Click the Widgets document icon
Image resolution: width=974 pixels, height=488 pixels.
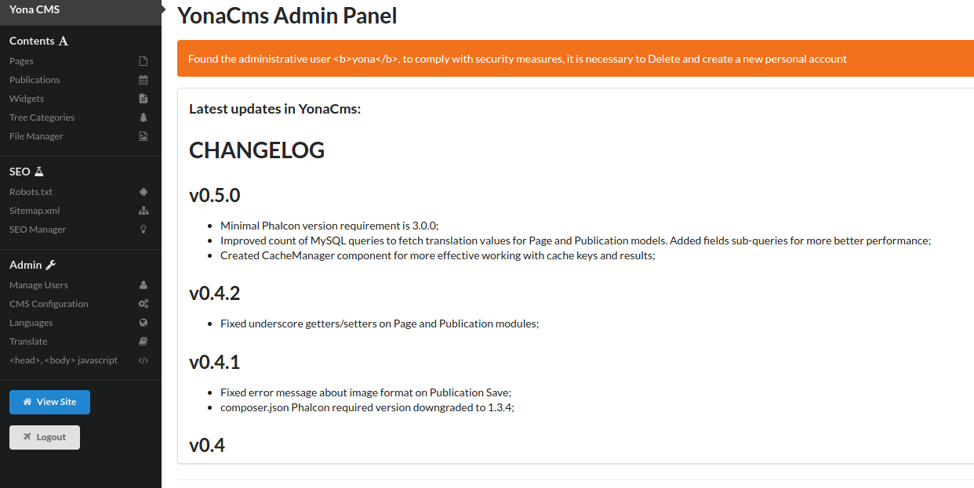tap(144, 99)
